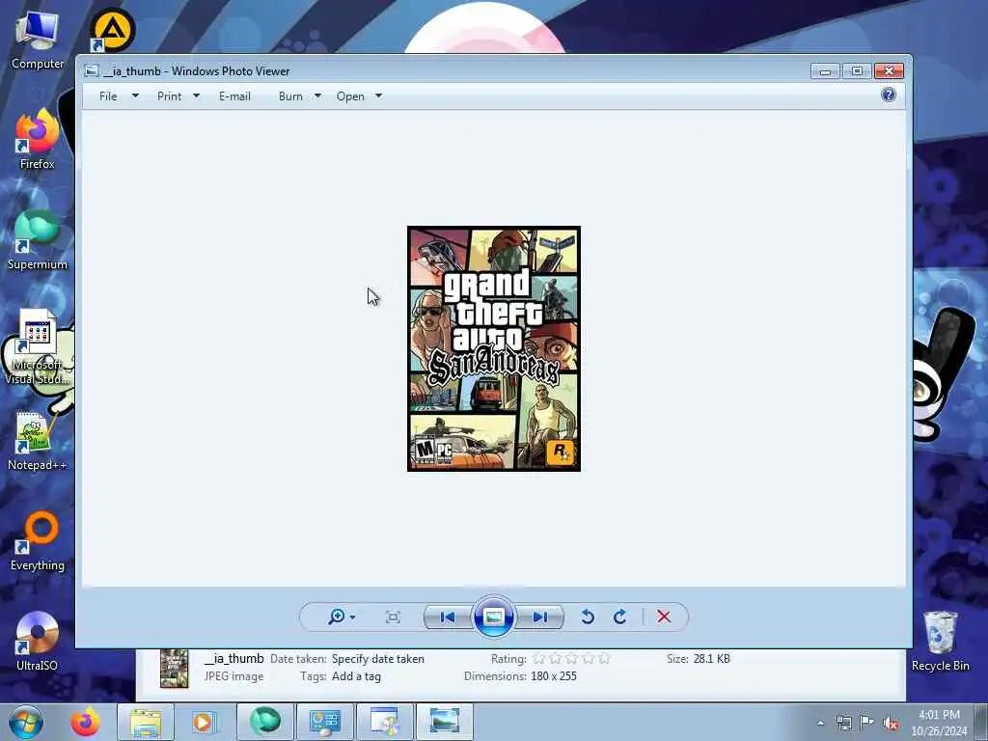Click the '__ia_thumb' file name text
This screenshot has width=988, height=741.
point(233,658)
